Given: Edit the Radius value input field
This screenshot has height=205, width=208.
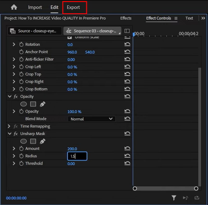Looking at the screenshot, I should [77, 156].
